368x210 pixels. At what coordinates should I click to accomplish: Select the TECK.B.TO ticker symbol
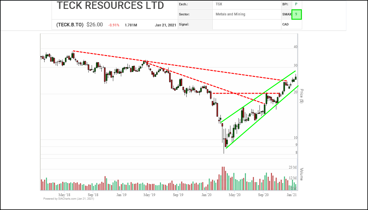click(x=70, y=25)
